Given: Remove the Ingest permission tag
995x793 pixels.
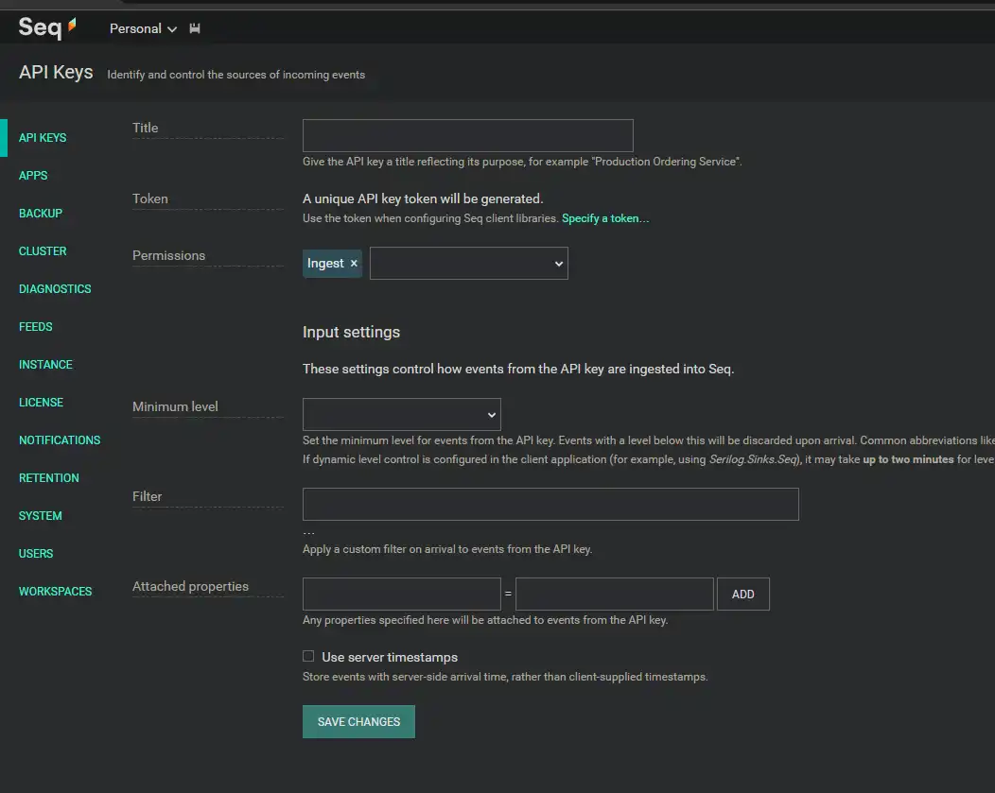Looking at the screenshot, I should point(354,264).
